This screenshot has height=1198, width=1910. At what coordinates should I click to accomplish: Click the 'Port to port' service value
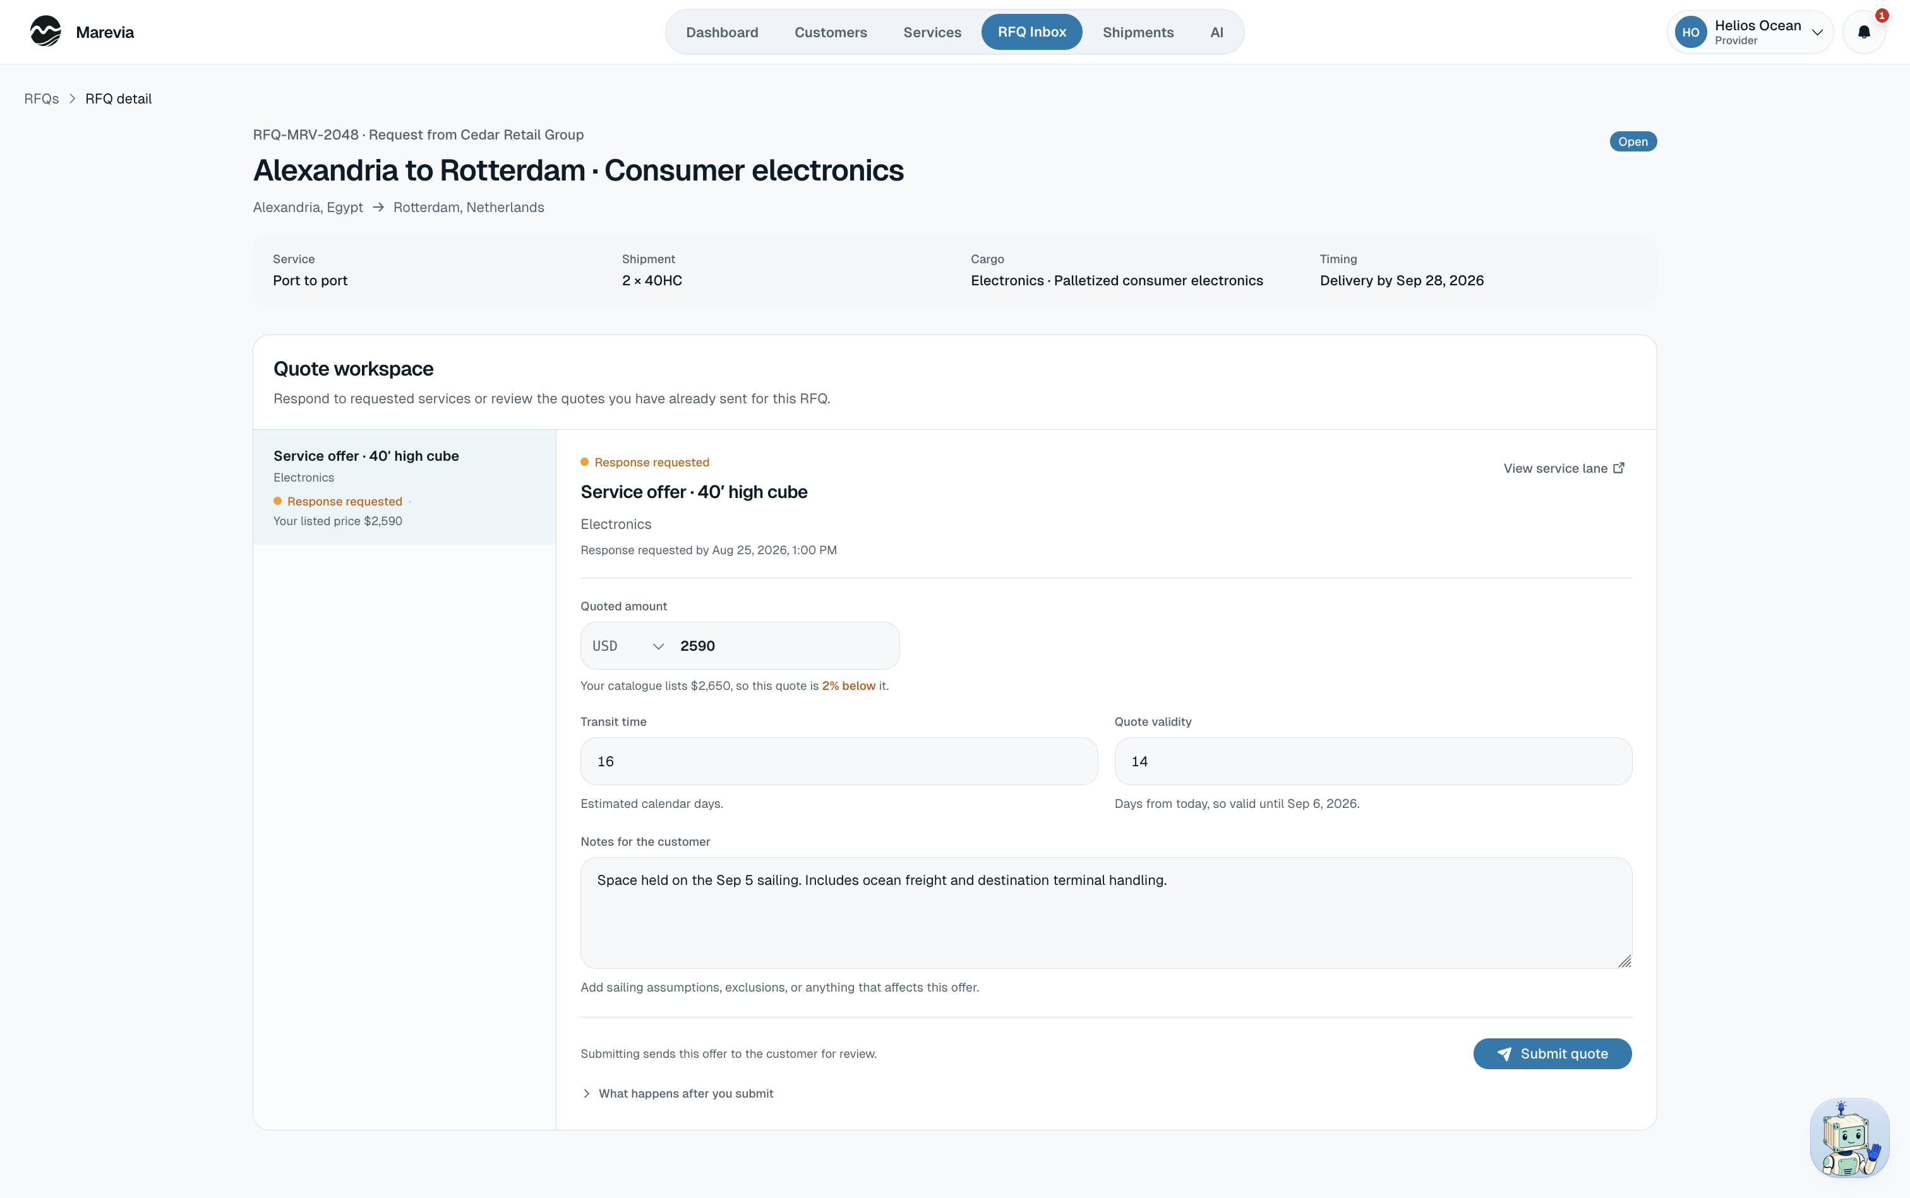tap(310, 280)
